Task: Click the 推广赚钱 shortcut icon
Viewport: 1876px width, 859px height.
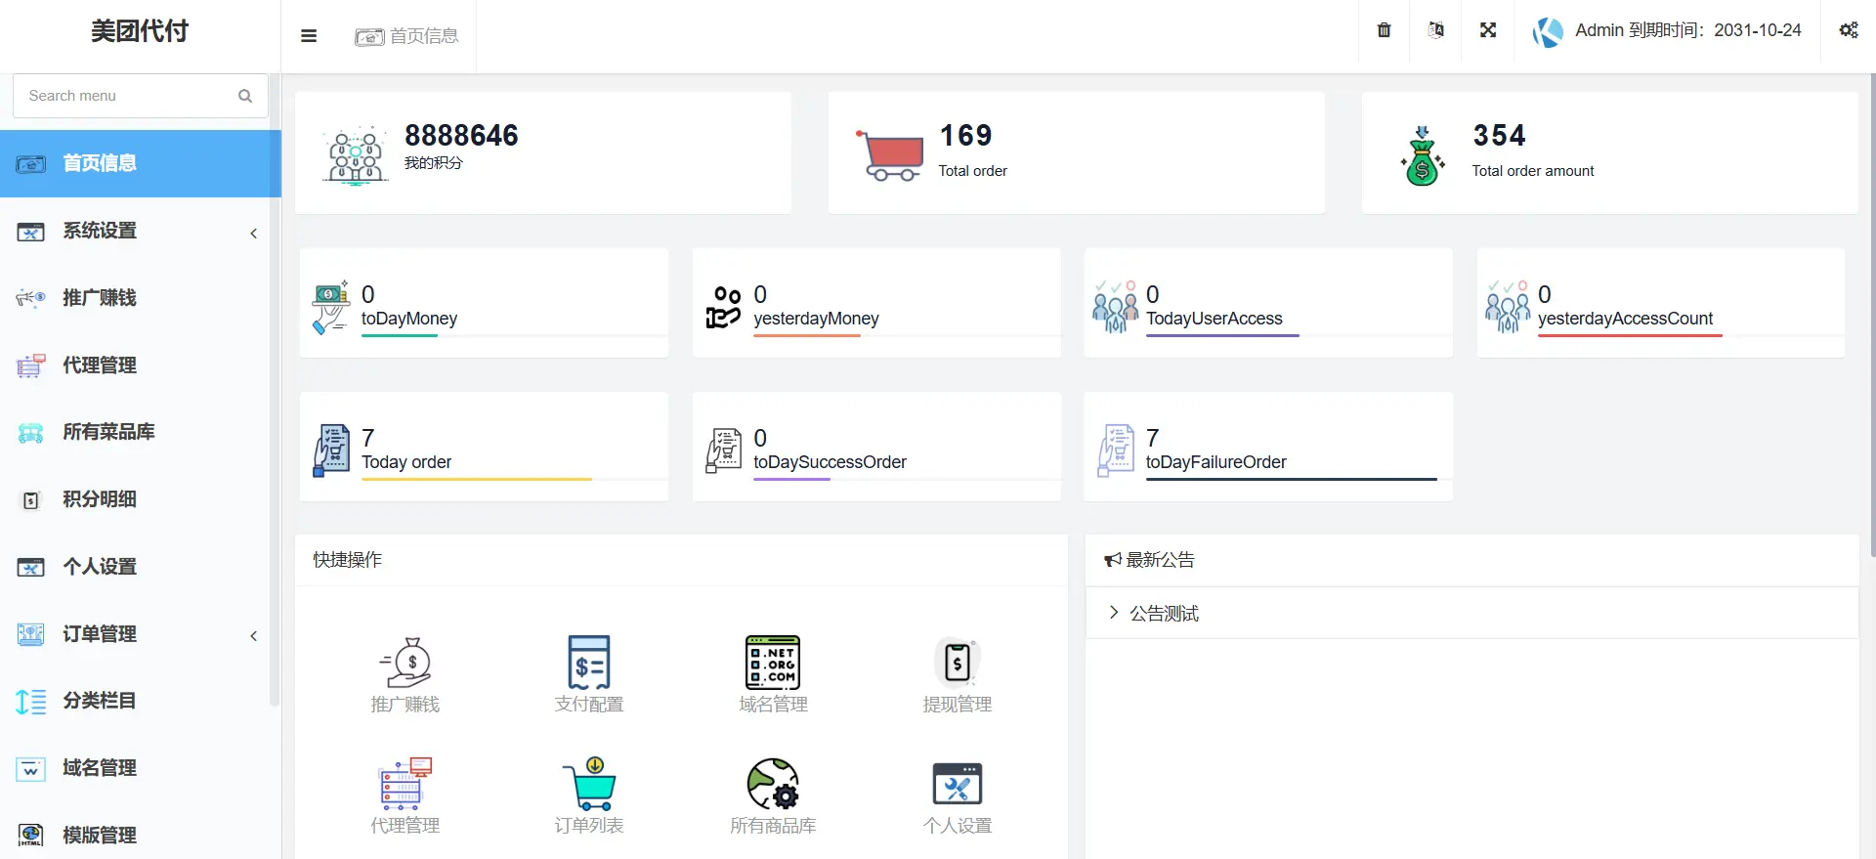Action: click(405, 663)
